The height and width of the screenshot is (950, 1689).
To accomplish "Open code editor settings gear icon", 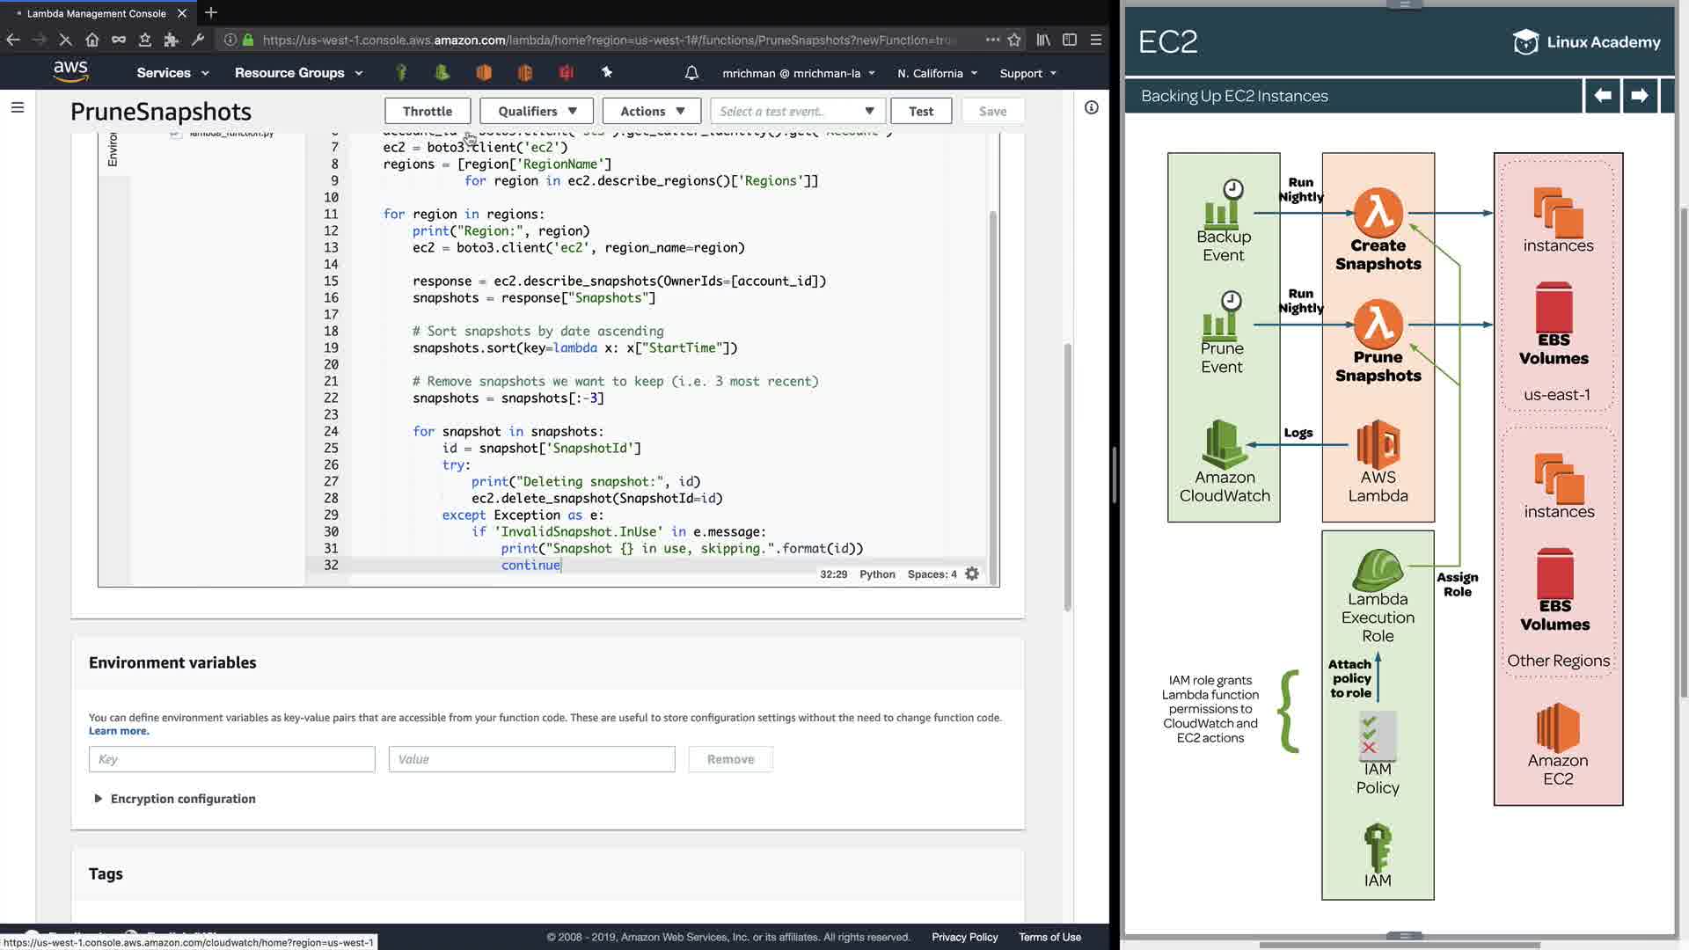I will [x=972, y=574].
